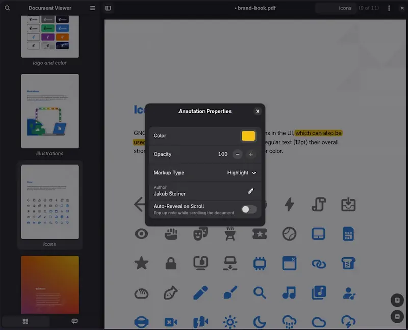Viewport: 408px width, 330px height.
Task: Open the main hamburger menu
Action: point(92,8)
